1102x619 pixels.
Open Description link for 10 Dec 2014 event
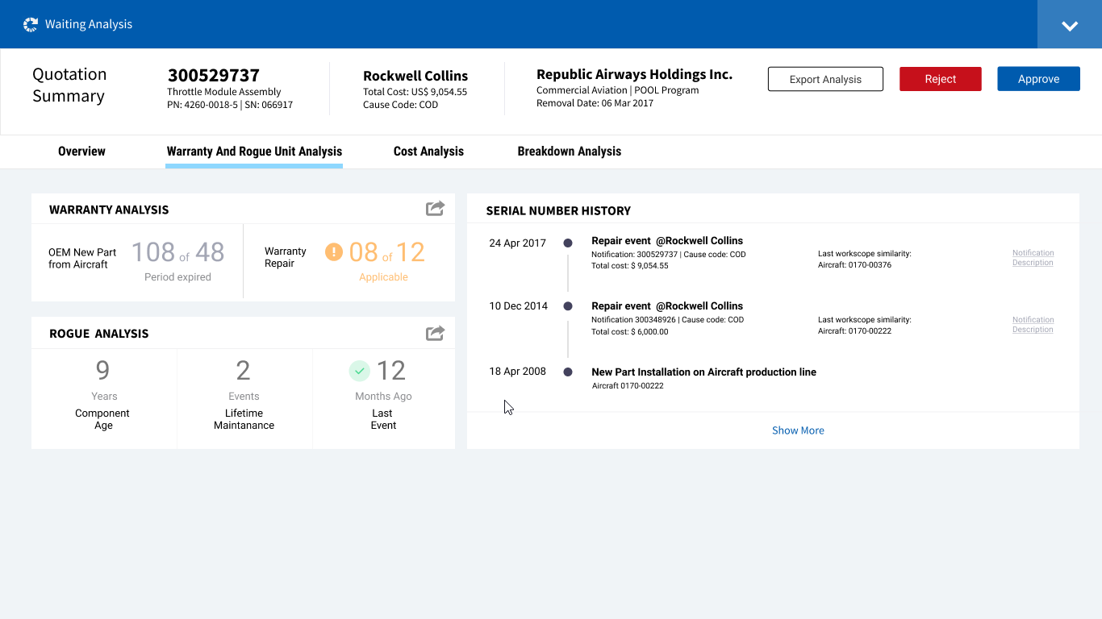pos(1033,330)
